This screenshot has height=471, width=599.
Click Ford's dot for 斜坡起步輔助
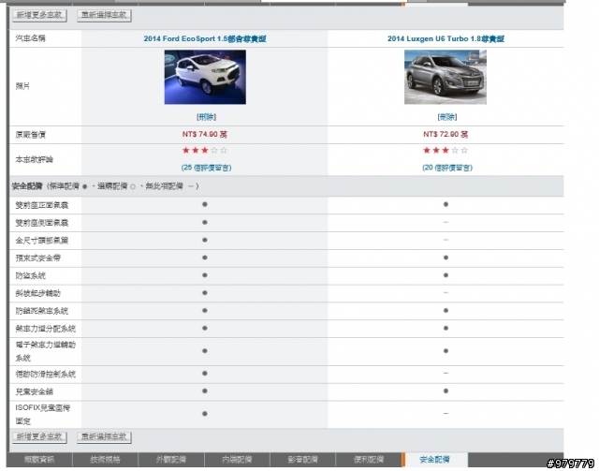point(205,293)
